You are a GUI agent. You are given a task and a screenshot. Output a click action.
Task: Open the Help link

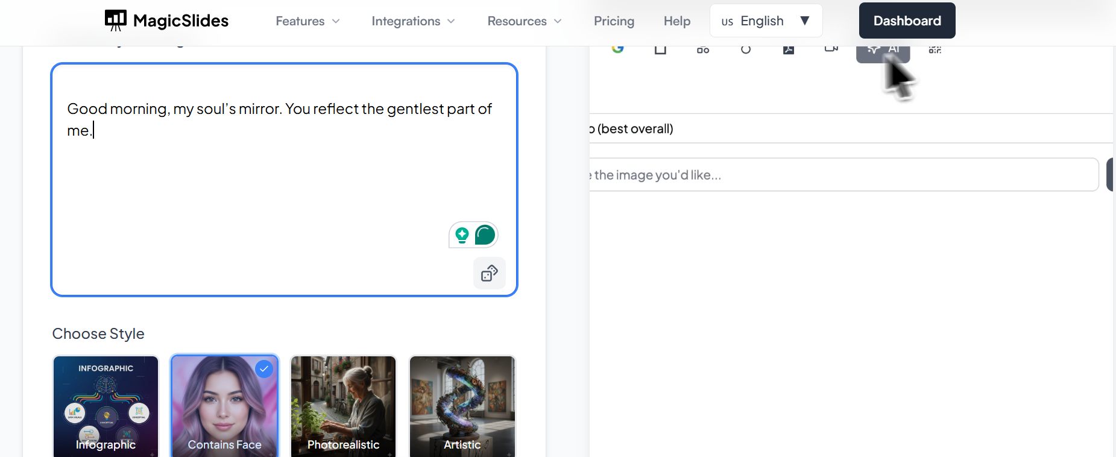click(x=676, y=21)
